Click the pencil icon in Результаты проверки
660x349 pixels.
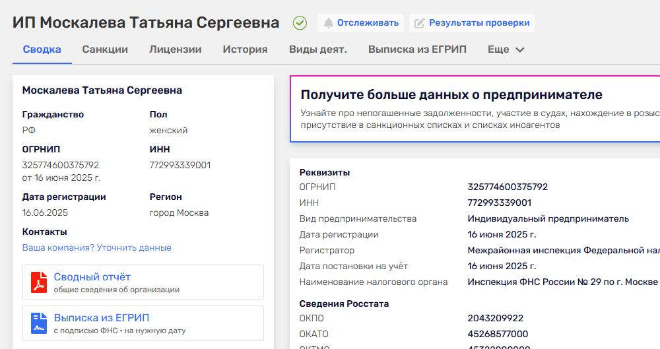tap(420, 23)
